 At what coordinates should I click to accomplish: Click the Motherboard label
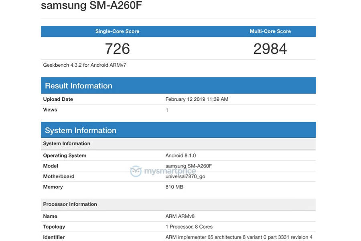59,176
